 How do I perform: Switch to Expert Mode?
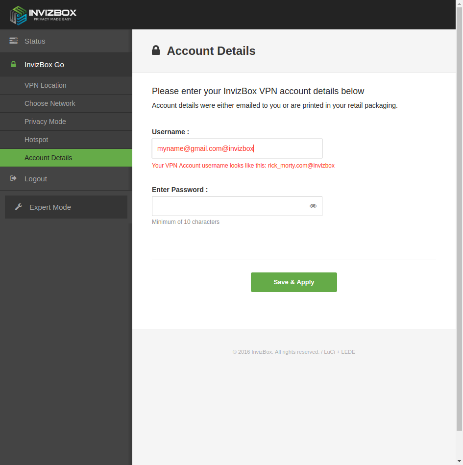pos(50,207)
